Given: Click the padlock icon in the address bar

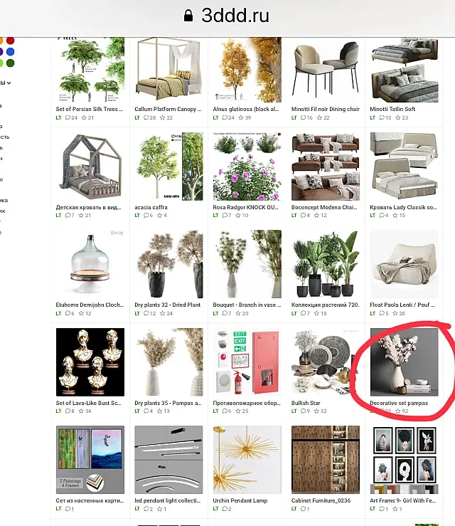Looking at the screenshot, I should click(188, 16).
